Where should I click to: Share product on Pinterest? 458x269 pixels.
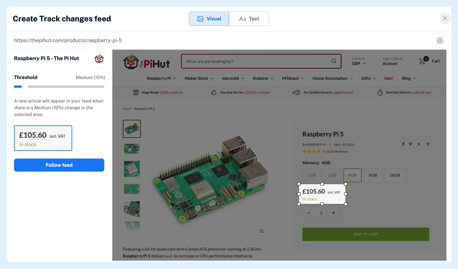pos(410,144)
